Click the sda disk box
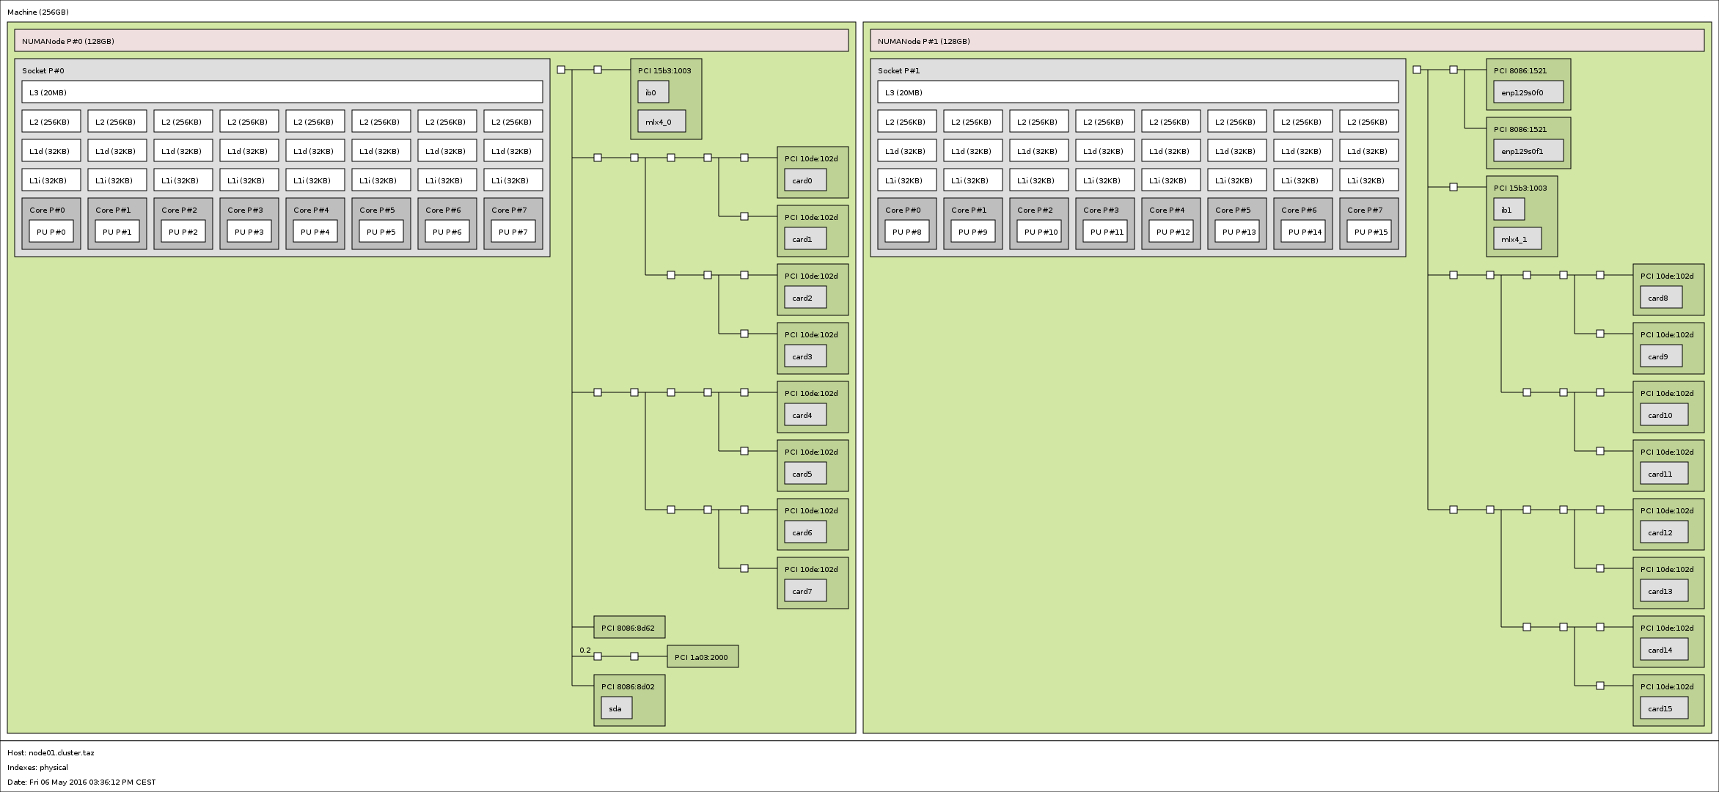Image resolution: width=1719 pixels, height=792 pixels. (x=616, y=708)
